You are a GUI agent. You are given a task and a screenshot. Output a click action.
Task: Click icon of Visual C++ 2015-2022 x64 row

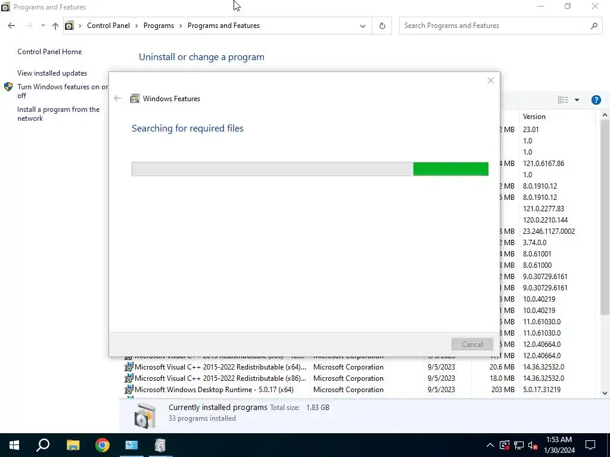click(129, 367)
